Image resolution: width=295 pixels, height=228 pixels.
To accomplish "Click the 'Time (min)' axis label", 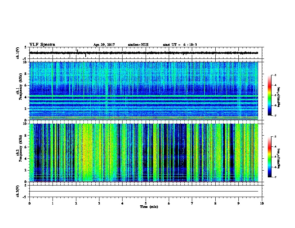I will click(x=149, y=207).
